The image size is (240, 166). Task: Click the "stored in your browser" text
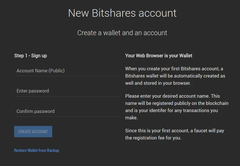(x=166, y=83)
